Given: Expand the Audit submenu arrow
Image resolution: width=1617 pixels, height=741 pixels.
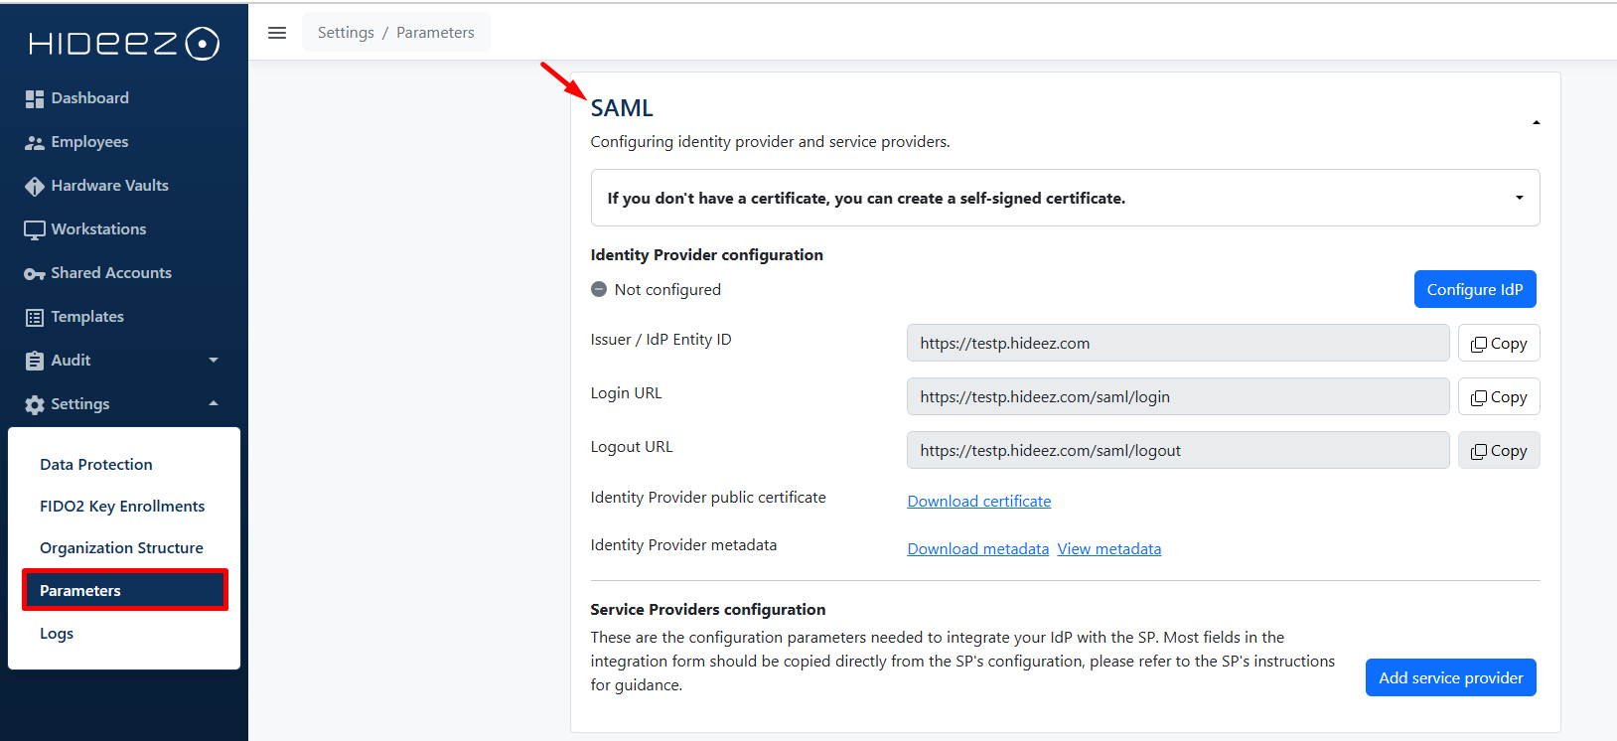Looking at the screenshot, I should (214, 361).
